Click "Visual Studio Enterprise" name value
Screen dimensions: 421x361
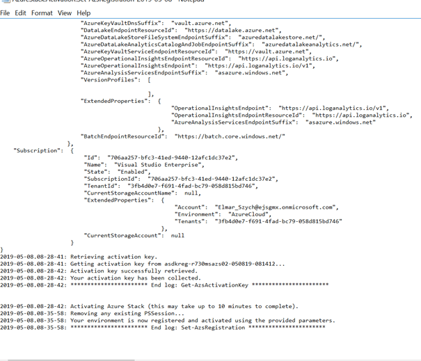click(157, 165)
